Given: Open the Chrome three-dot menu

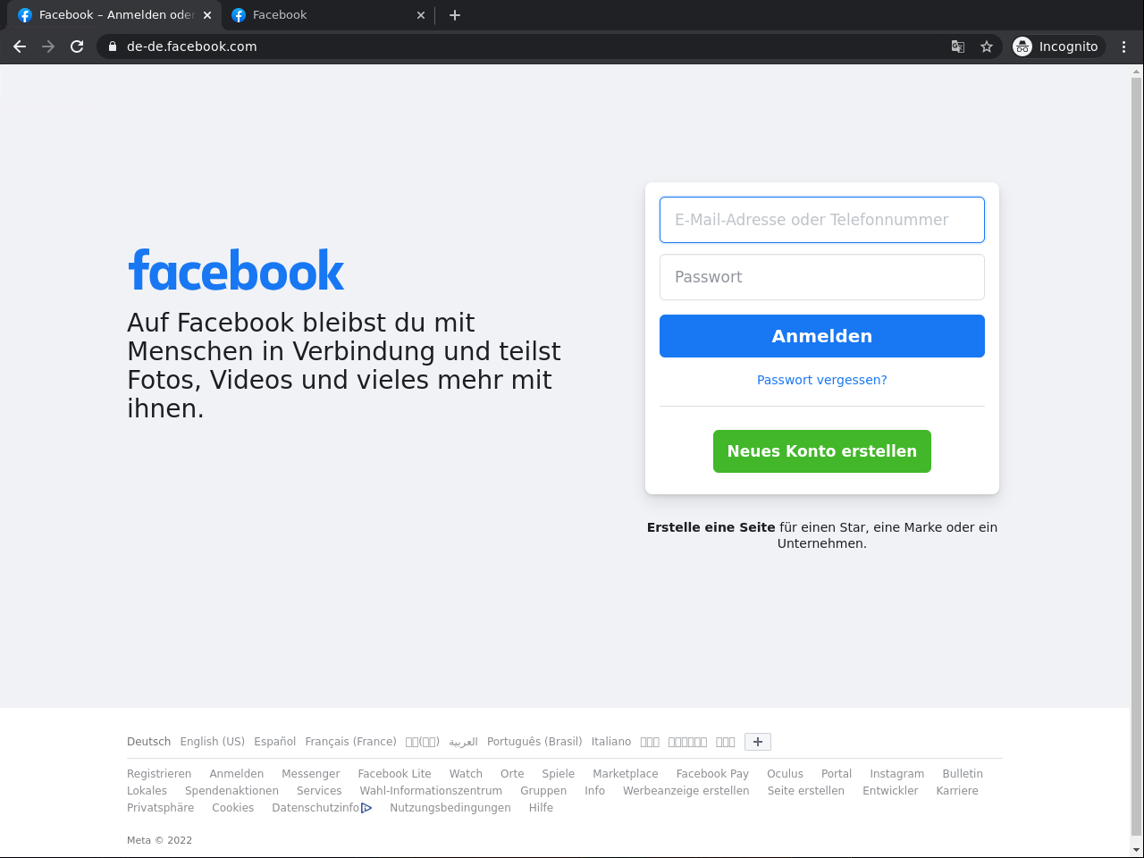Looking at the screenshot, I should coord(1124,46).
